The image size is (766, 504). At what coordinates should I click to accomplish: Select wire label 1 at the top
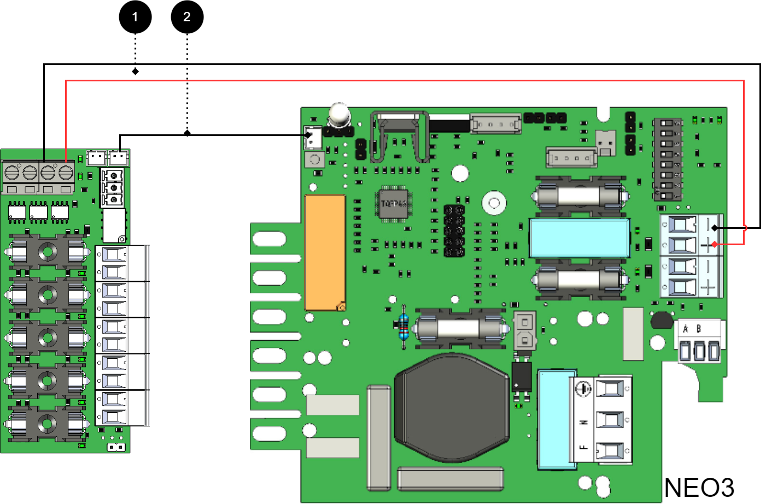point(135,17)
